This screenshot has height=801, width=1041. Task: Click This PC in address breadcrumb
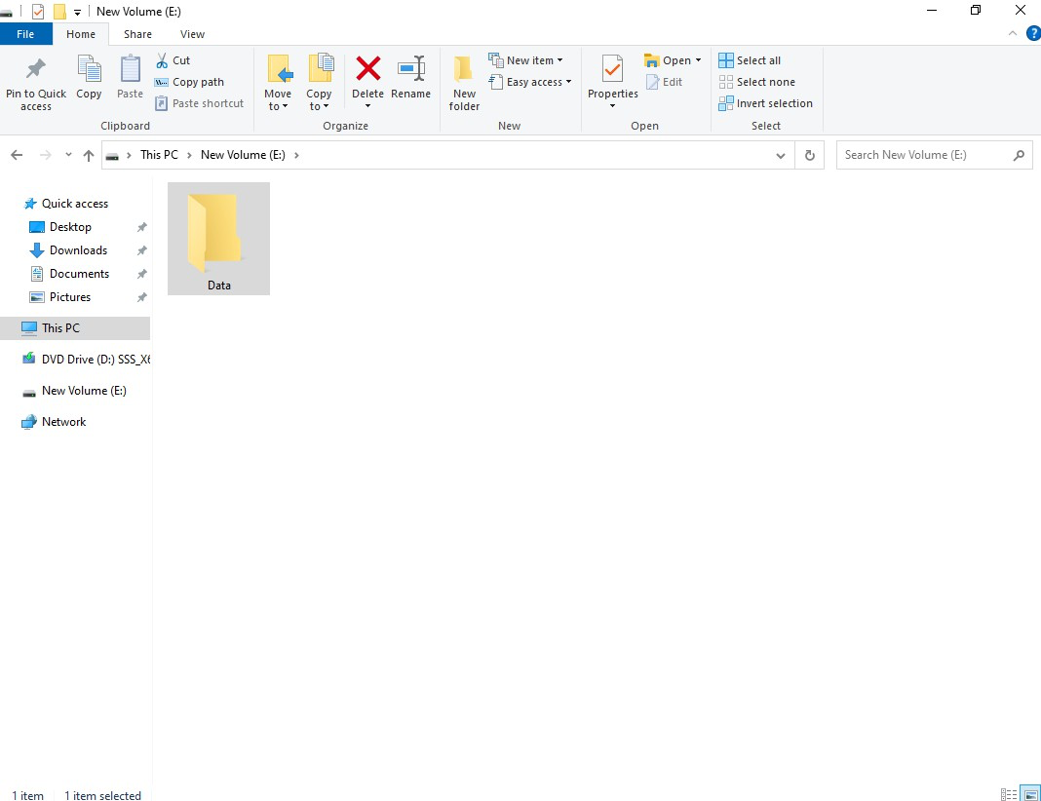click(x=159, y=155)
